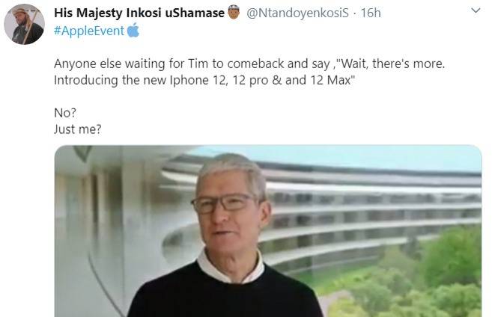Click the Apple logo hashtag icon
The height and width of the screenshot is (317, 492).
point(133,31)
